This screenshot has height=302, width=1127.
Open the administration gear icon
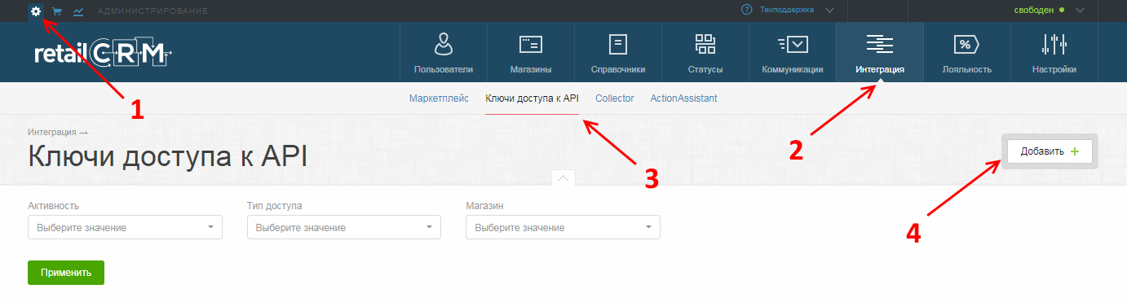(x=36, y=11)
